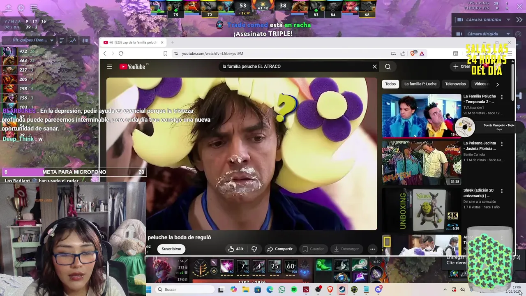Image resolution: width=526 pixels, height=296 pixels.
Task: Open YouTube guide hamburger menu
Action: (109, 67)
